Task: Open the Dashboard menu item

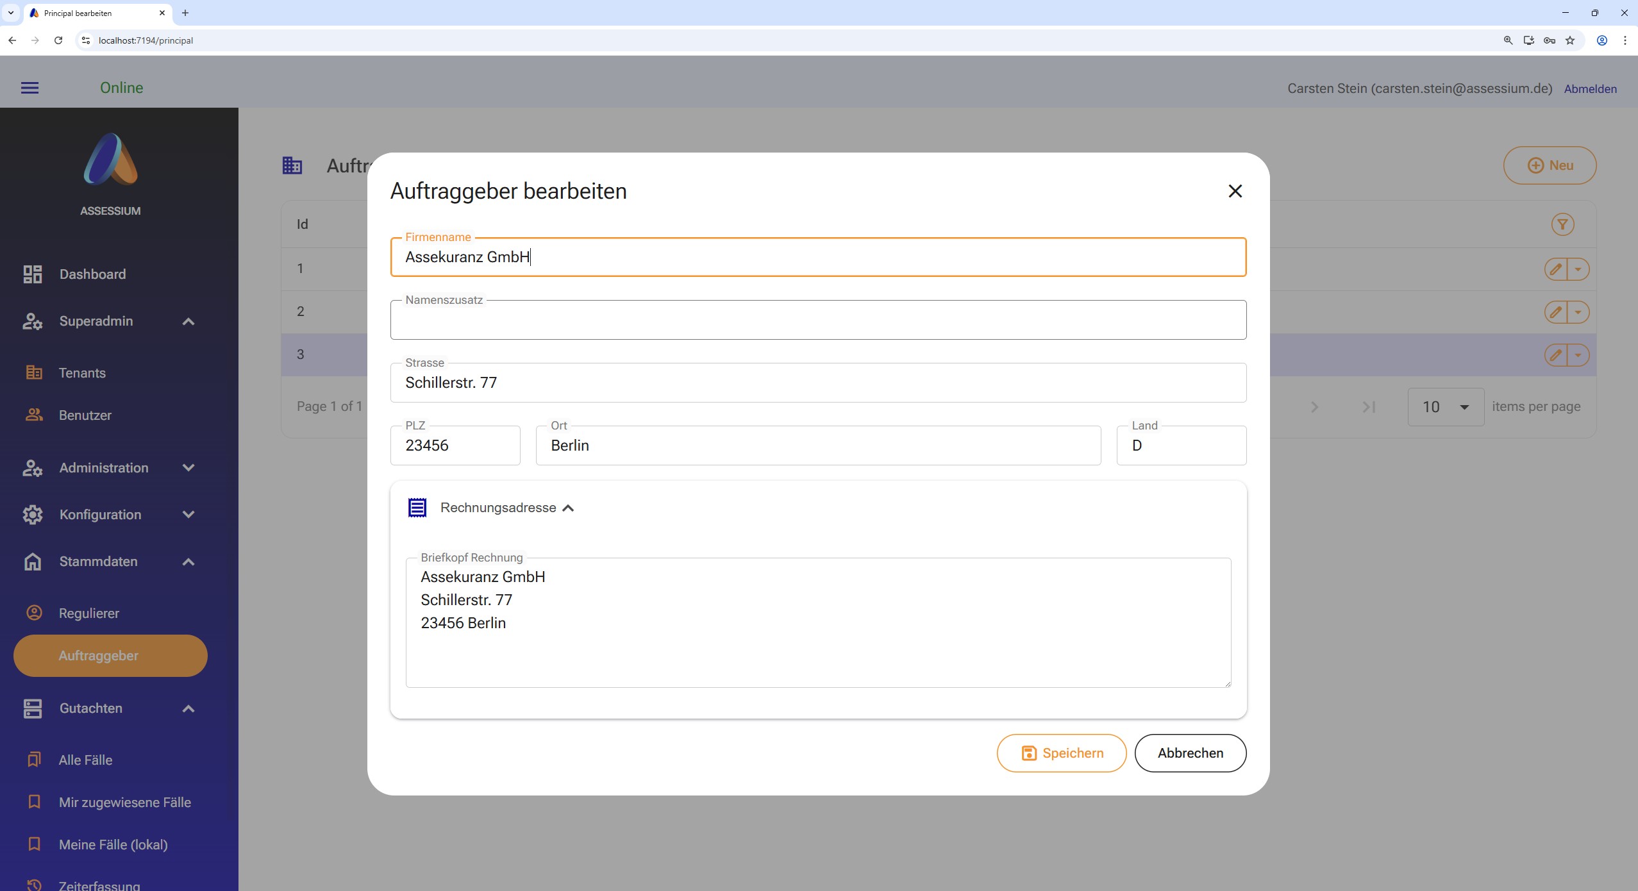Action: click(92, 274)
